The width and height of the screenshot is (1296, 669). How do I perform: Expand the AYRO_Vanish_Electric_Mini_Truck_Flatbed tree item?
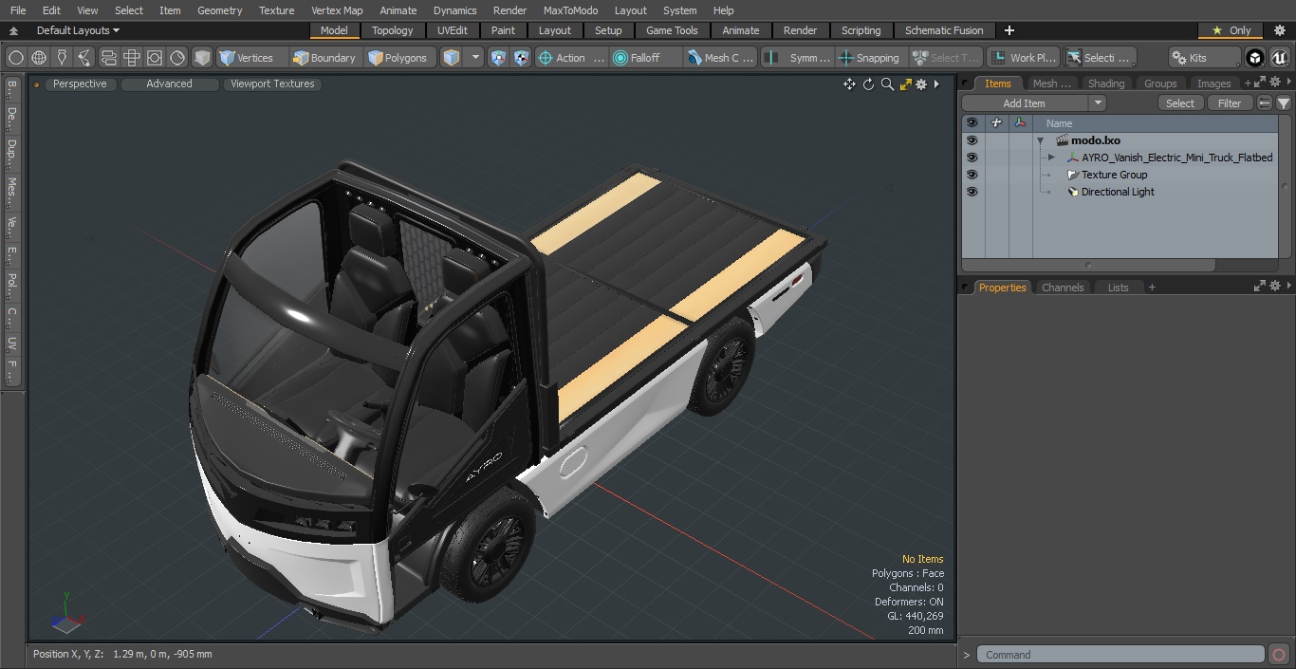1051,158
